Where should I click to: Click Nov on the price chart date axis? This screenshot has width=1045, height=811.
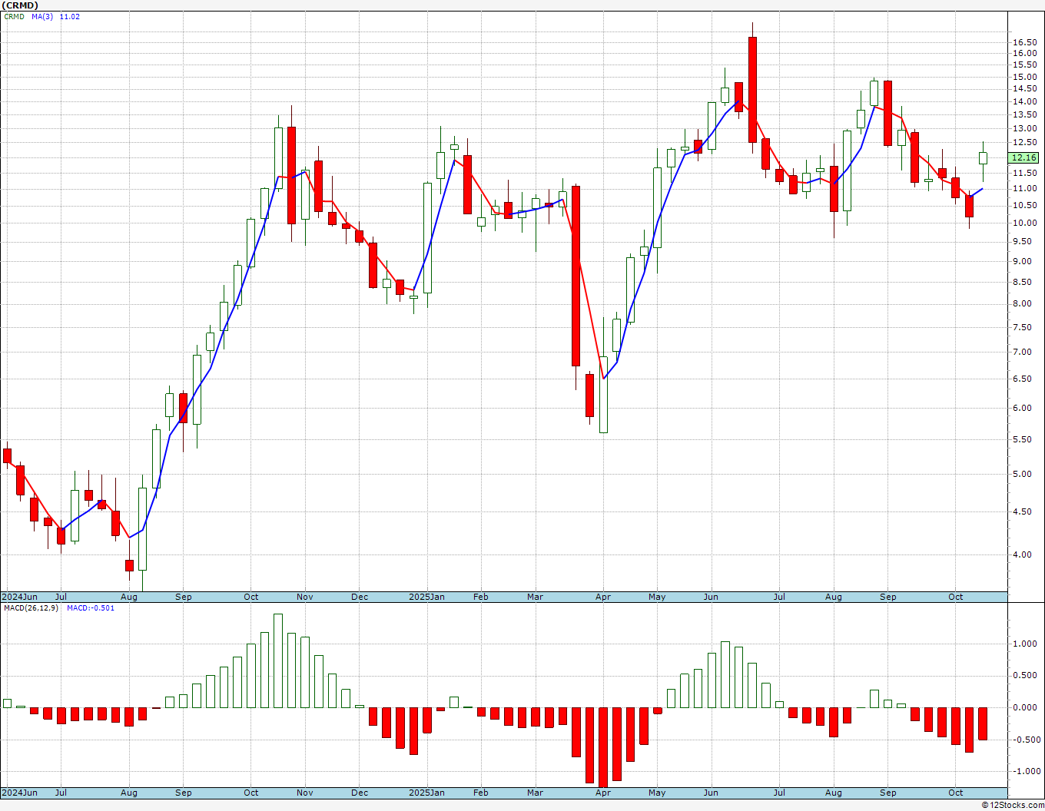pos(304,597)
